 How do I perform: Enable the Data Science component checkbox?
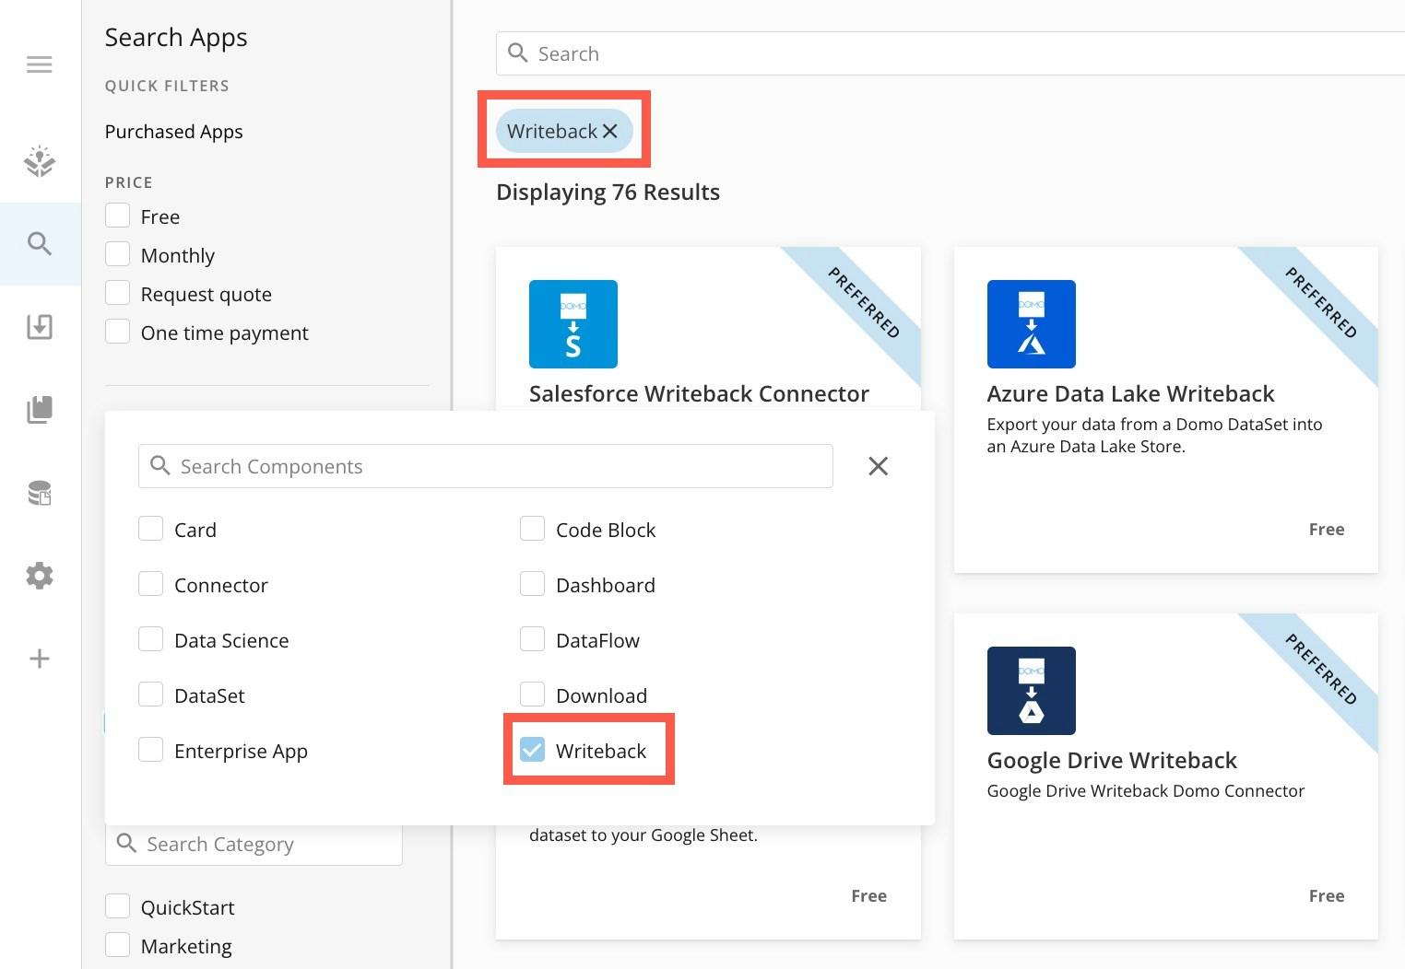pos(150,639)
